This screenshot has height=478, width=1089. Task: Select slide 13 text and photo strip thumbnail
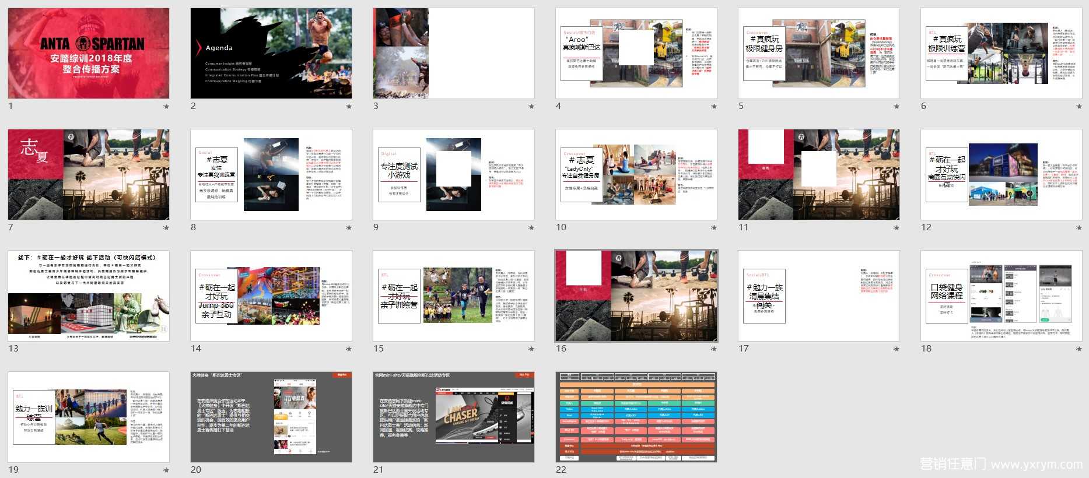pos(89,296)
